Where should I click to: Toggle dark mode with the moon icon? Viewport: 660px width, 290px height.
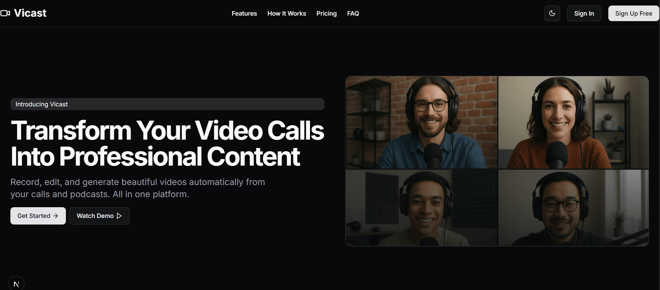(552, 14)
